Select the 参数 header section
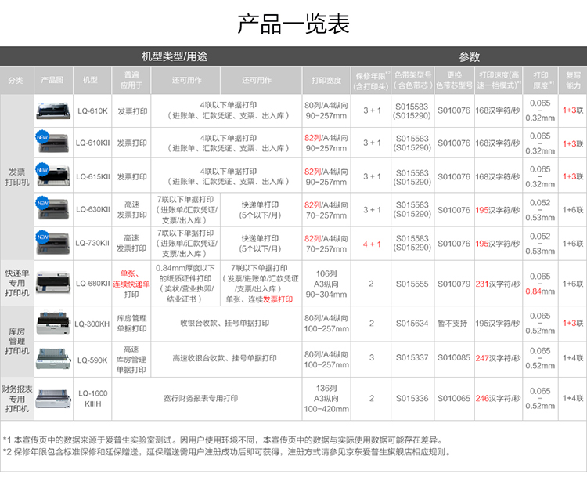This screenshot has height=485, width=587. point(469,57)
